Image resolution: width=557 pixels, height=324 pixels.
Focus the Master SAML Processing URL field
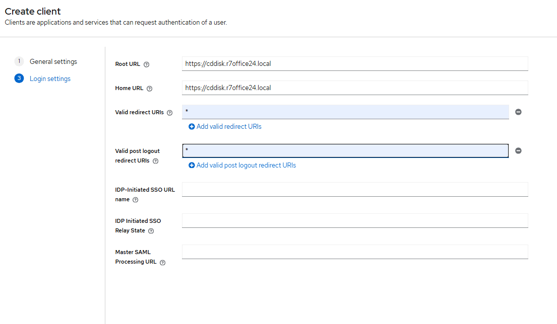point(355,252)
